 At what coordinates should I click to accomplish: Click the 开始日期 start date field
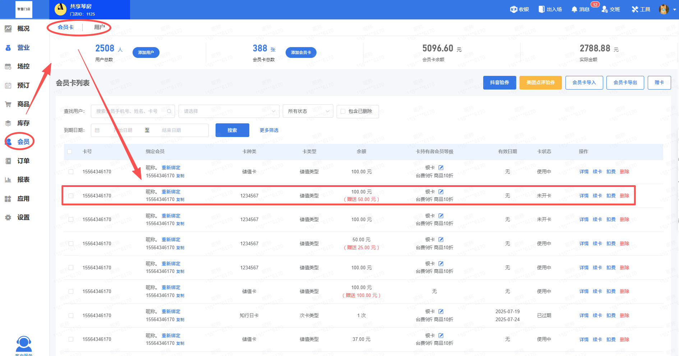pos(123,130)
